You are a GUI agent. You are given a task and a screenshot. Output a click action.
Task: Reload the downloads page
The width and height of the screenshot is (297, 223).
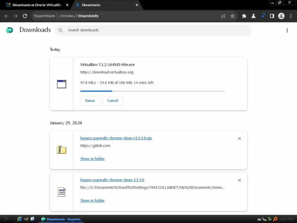pos(25,16)
